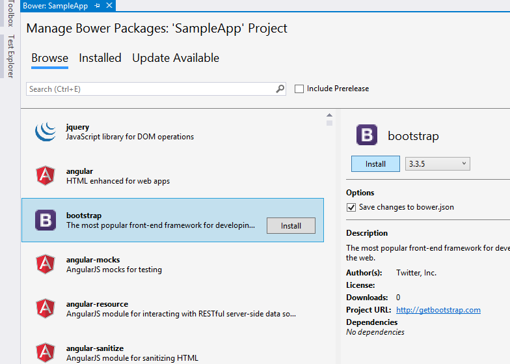Image resolution: width=510 pixels, height=364 pixels.
Task: Switch to the Installed tab
Action: (100, 58)
